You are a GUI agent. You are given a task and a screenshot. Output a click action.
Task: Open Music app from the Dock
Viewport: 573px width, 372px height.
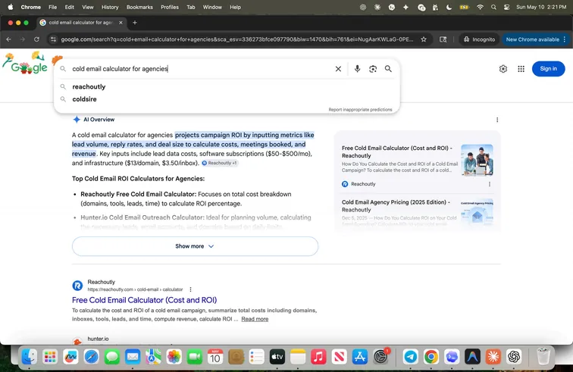[x=318, y=357]
